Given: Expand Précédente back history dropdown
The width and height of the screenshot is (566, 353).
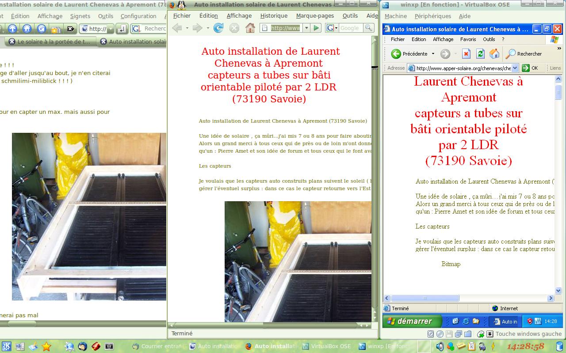Looking at the screenshot, I should (433, 54).
